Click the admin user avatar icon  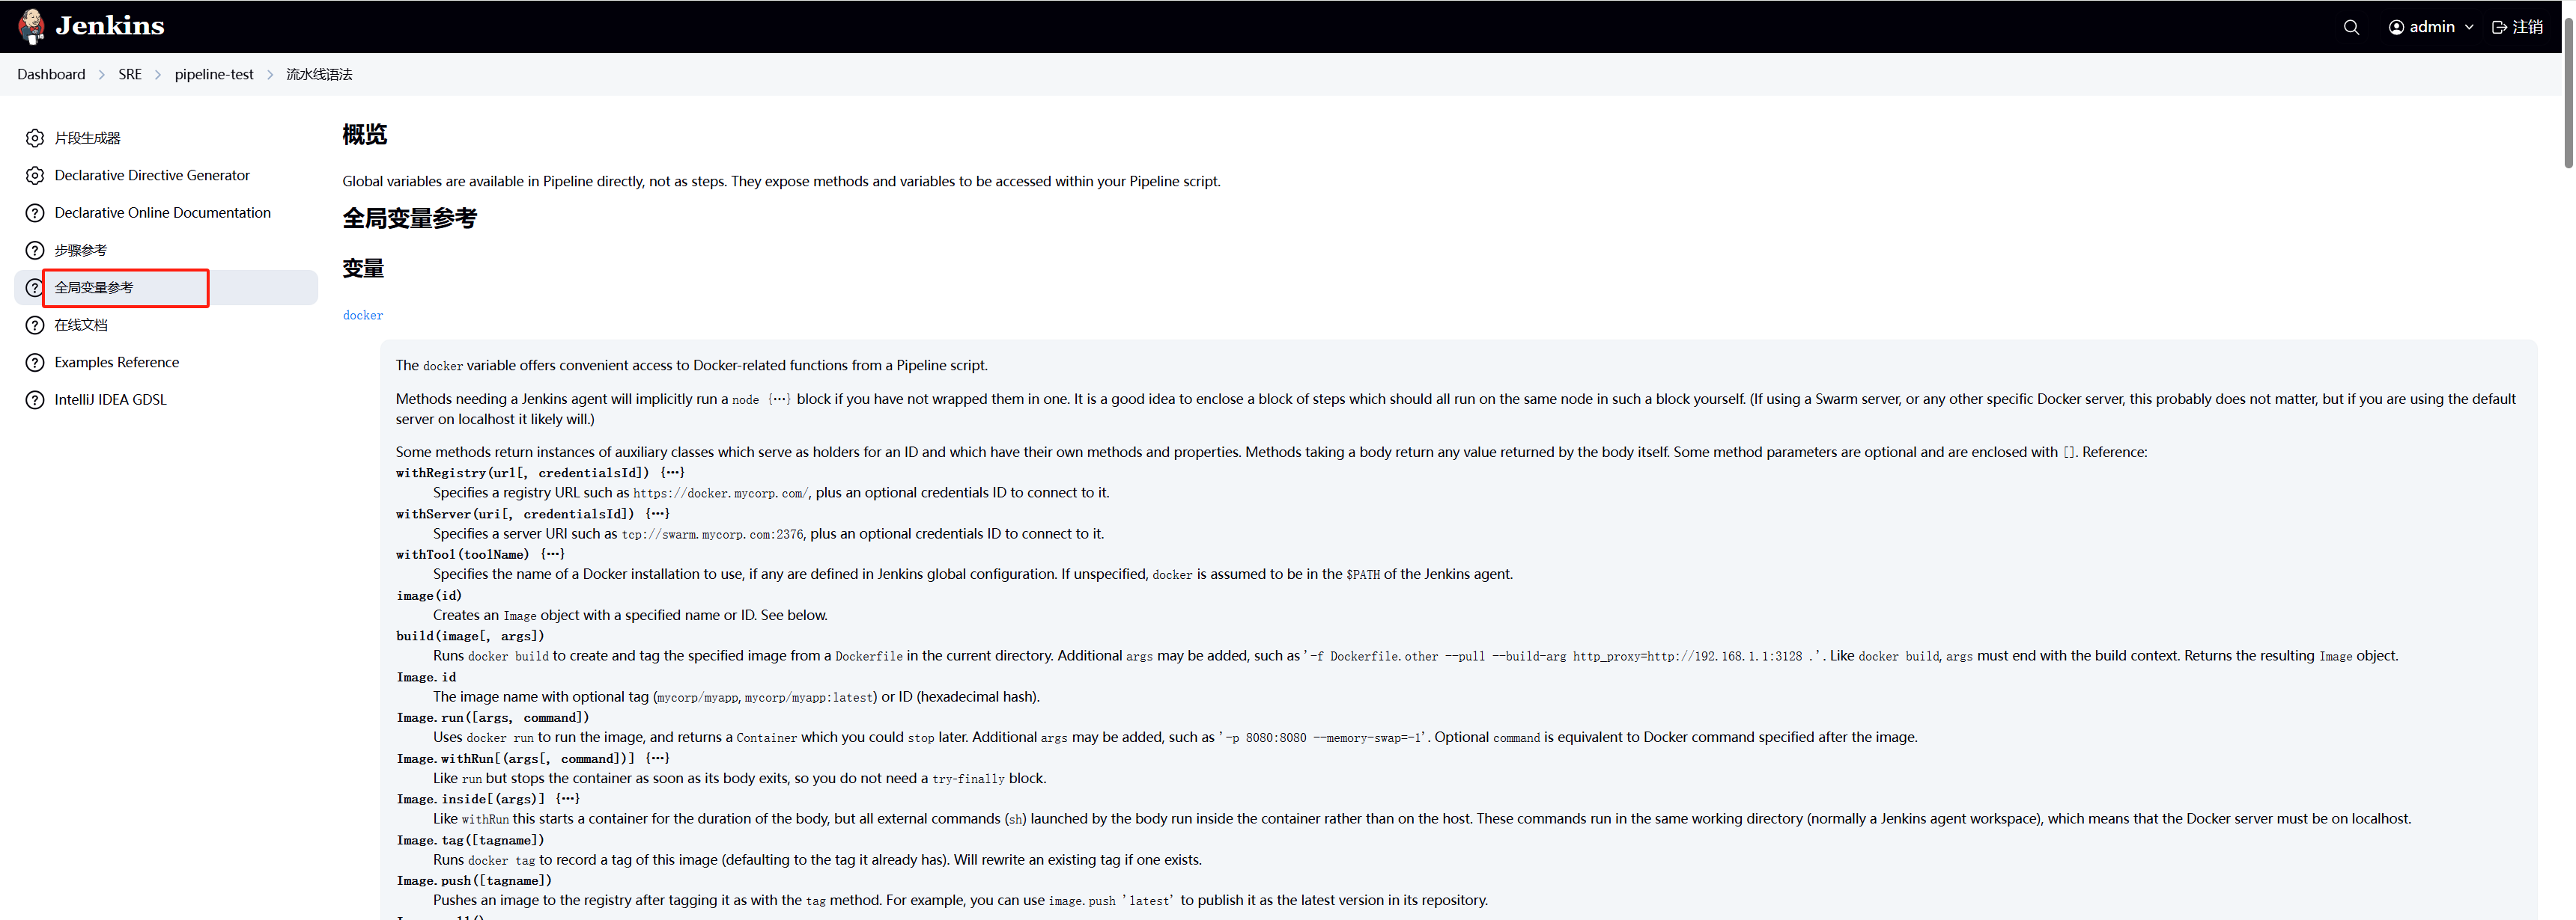pos(2396,27)
